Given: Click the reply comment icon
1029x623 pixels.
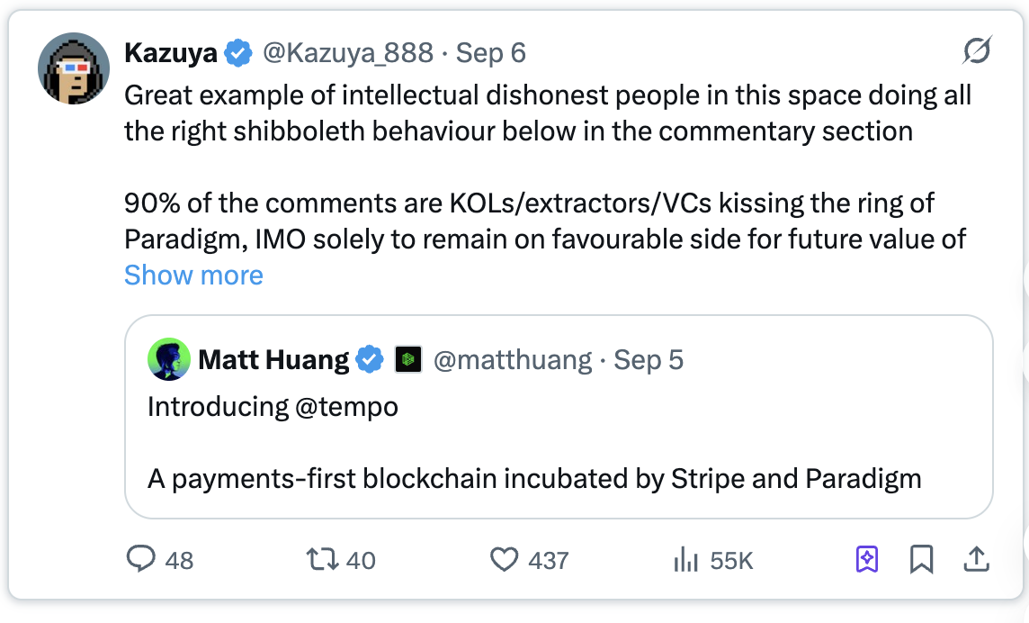Looking at the screenshot, I should (x=141, y=560).
